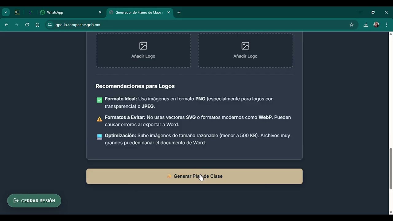This screenshot has height=221, width=393.
Task: Click the CERRAR SESIÓN button
Action: coord(34,201)
